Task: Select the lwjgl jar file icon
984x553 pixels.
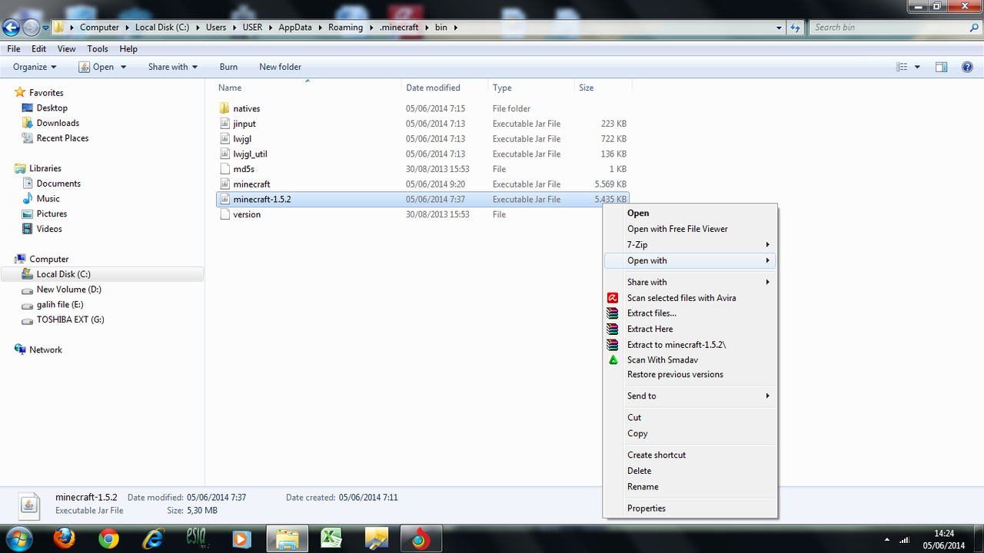Action: (x=224, y=139)
